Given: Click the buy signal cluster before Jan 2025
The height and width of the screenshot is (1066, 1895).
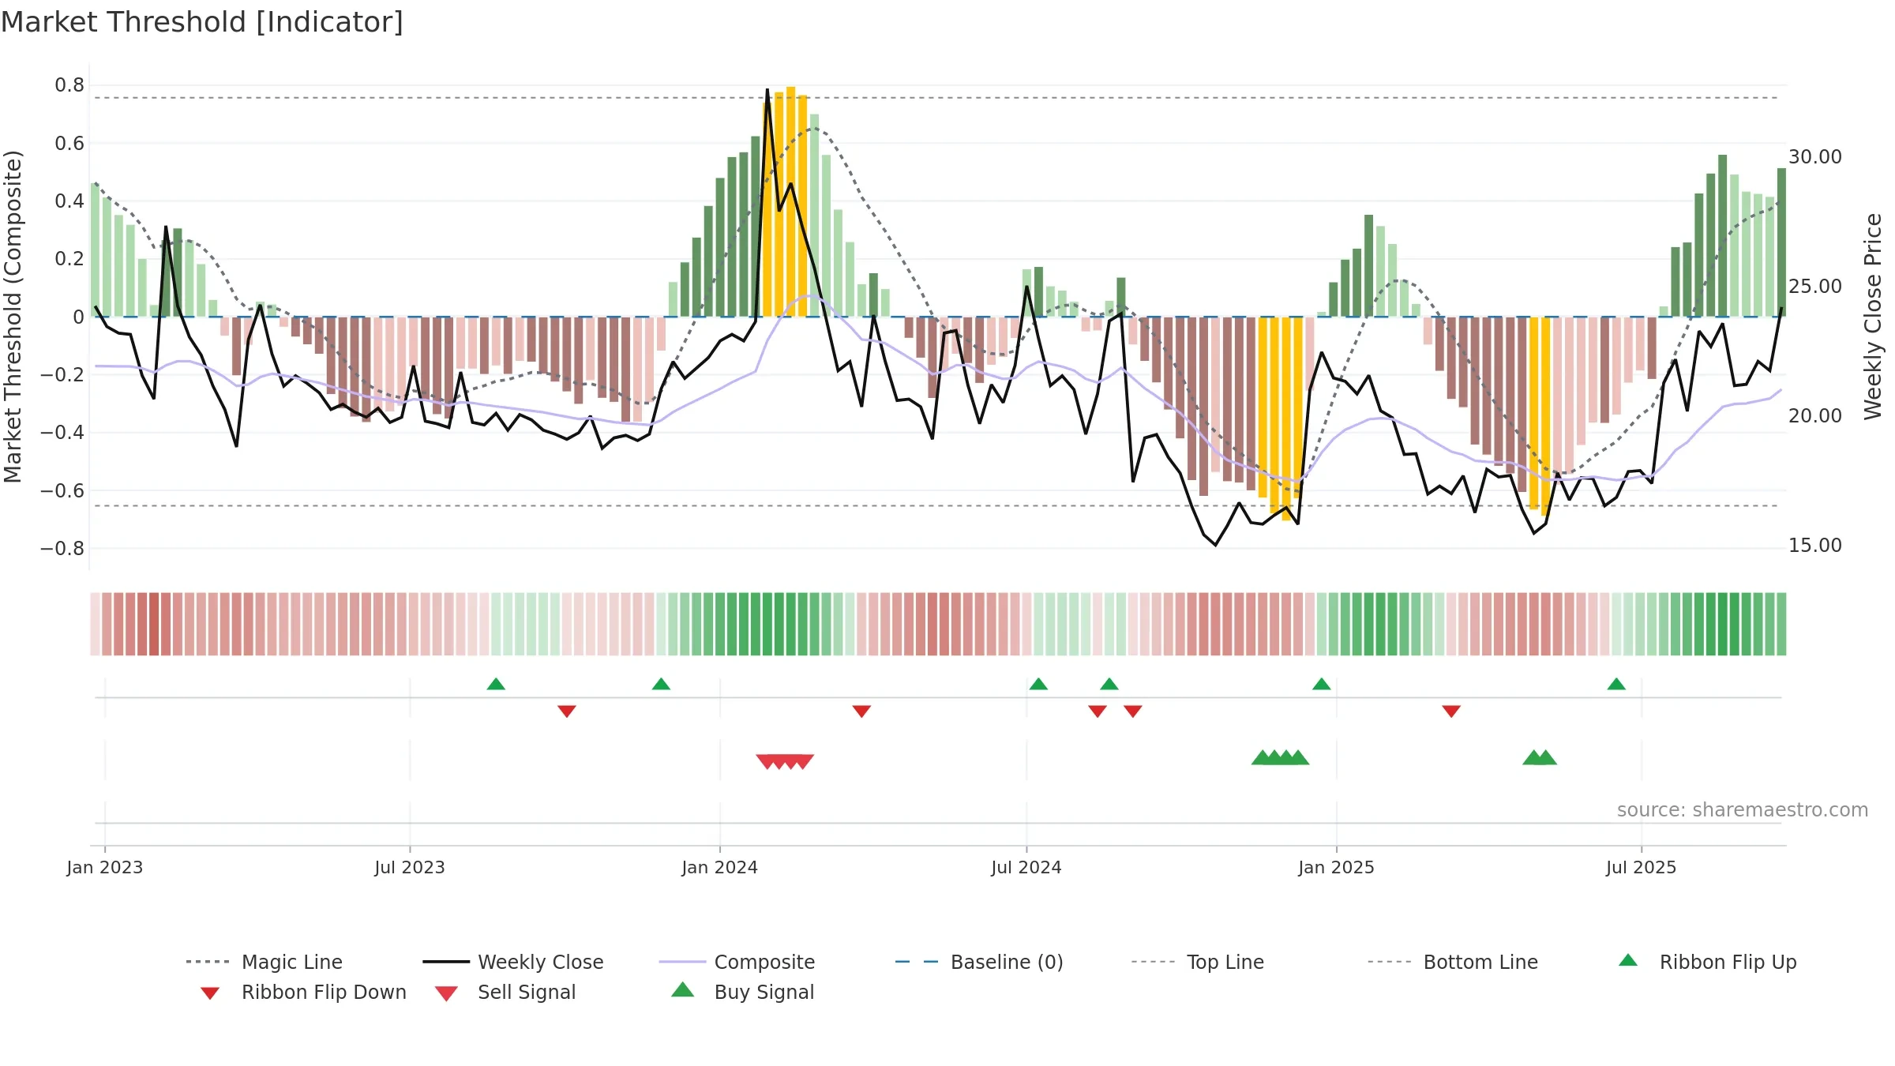Looking at the screenshot, I should [x=1281, y=757].
